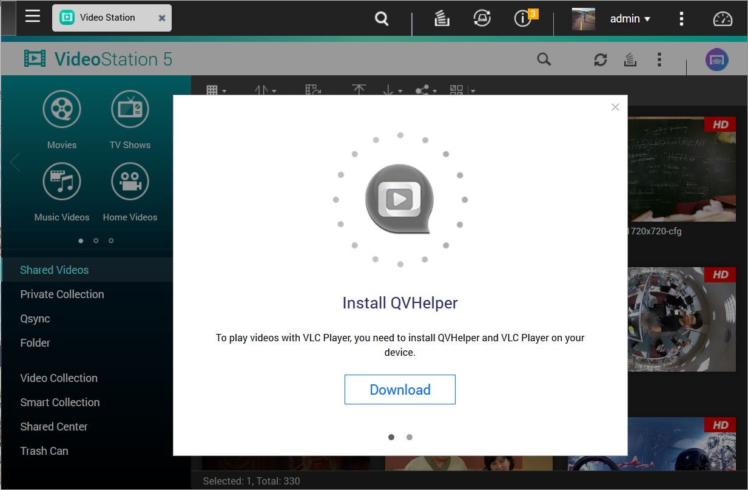
Task: Open the QTS resource monitor dashboard icon
Action: click(x=723, y=19)
